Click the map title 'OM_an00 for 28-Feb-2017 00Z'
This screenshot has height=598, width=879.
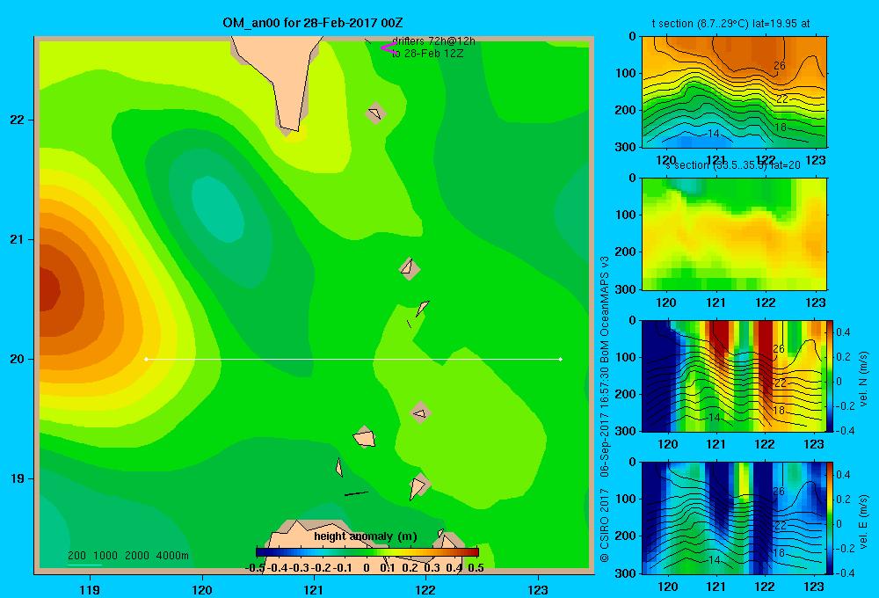(x=313, y=23)
